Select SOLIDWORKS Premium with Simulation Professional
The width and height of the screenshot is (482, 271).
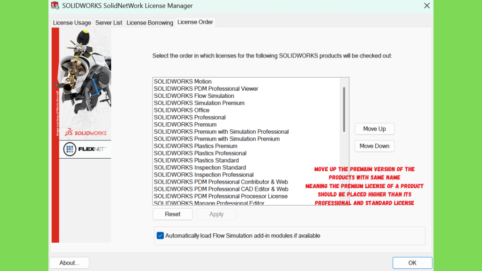click(x=246, y=132)
